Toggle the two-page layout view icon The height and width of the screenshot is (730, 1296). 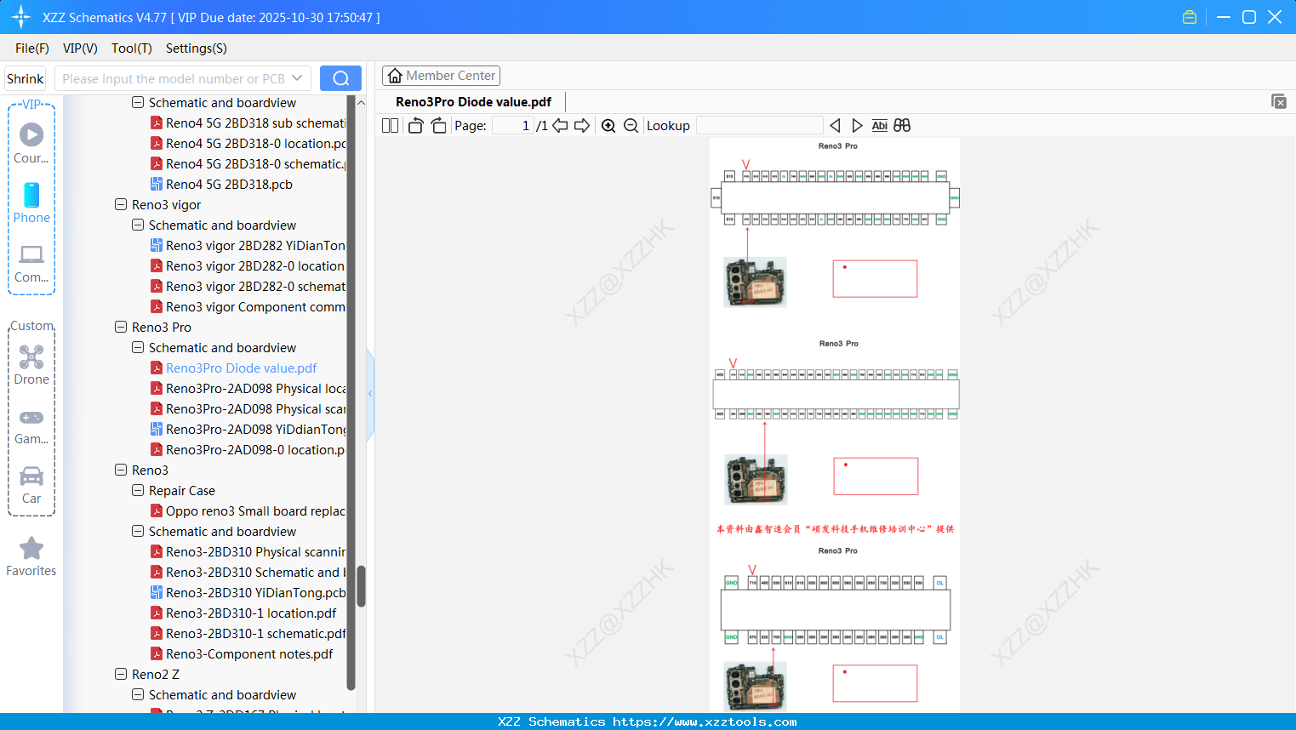click(x=390, y=125)
